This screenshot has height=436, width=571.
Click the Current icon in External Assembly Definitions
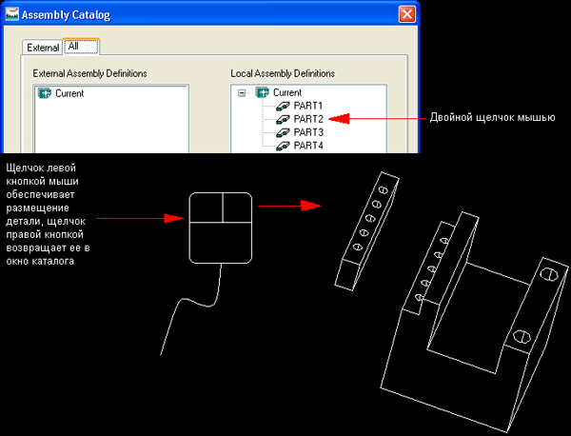pos(44,93)
